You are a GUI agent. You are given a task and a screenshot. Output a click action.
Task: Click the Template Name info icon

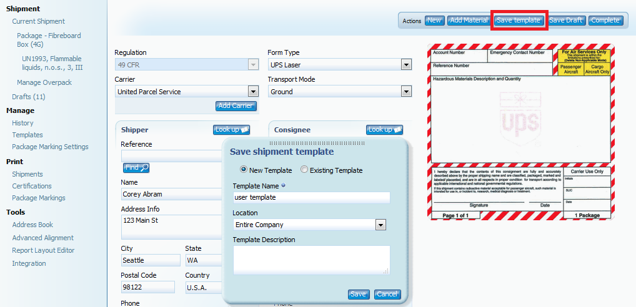click(284, 186)
